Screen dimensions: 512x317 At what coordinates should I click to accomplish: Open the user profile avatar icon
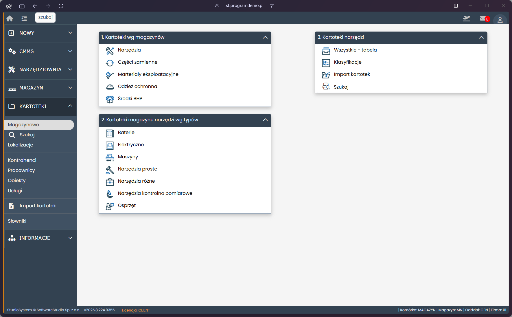tap(500, 20)
